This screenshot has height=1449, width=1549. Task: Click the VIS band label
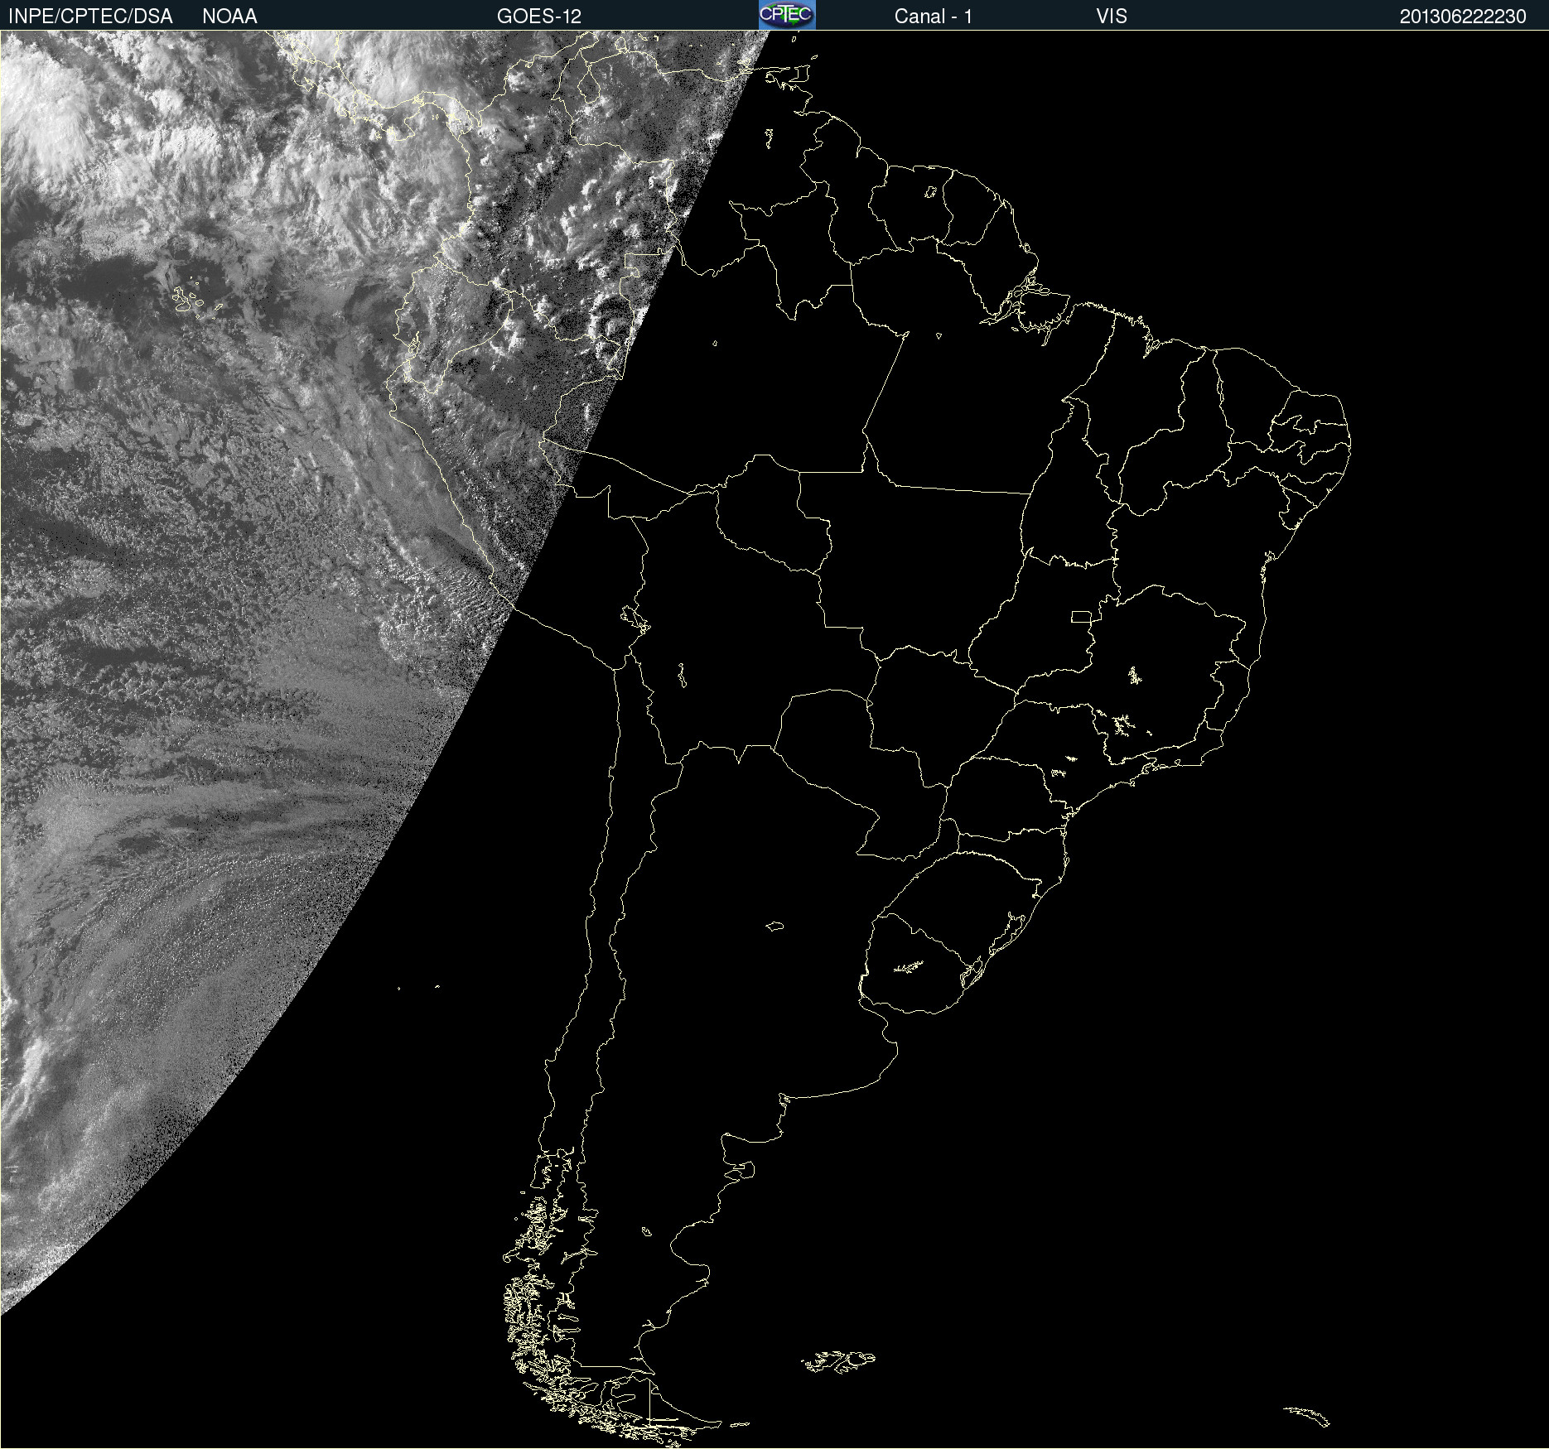(1112, 17)
